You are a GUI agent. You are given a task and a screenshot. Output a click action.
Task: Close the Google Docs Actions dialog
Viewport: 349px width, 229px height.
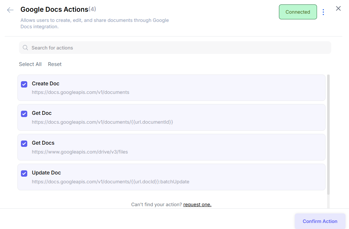(x=338, y=9)
